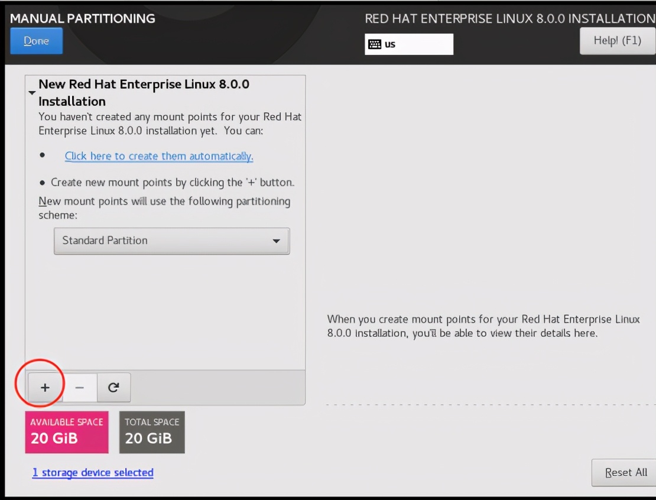Open Help with the Help! (F1) button
Viewport: 656px width, 500px height.
click(618, 41)
